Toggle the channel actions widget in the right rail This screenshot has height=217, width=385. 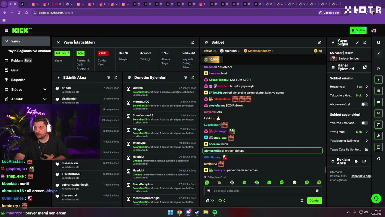378,124
